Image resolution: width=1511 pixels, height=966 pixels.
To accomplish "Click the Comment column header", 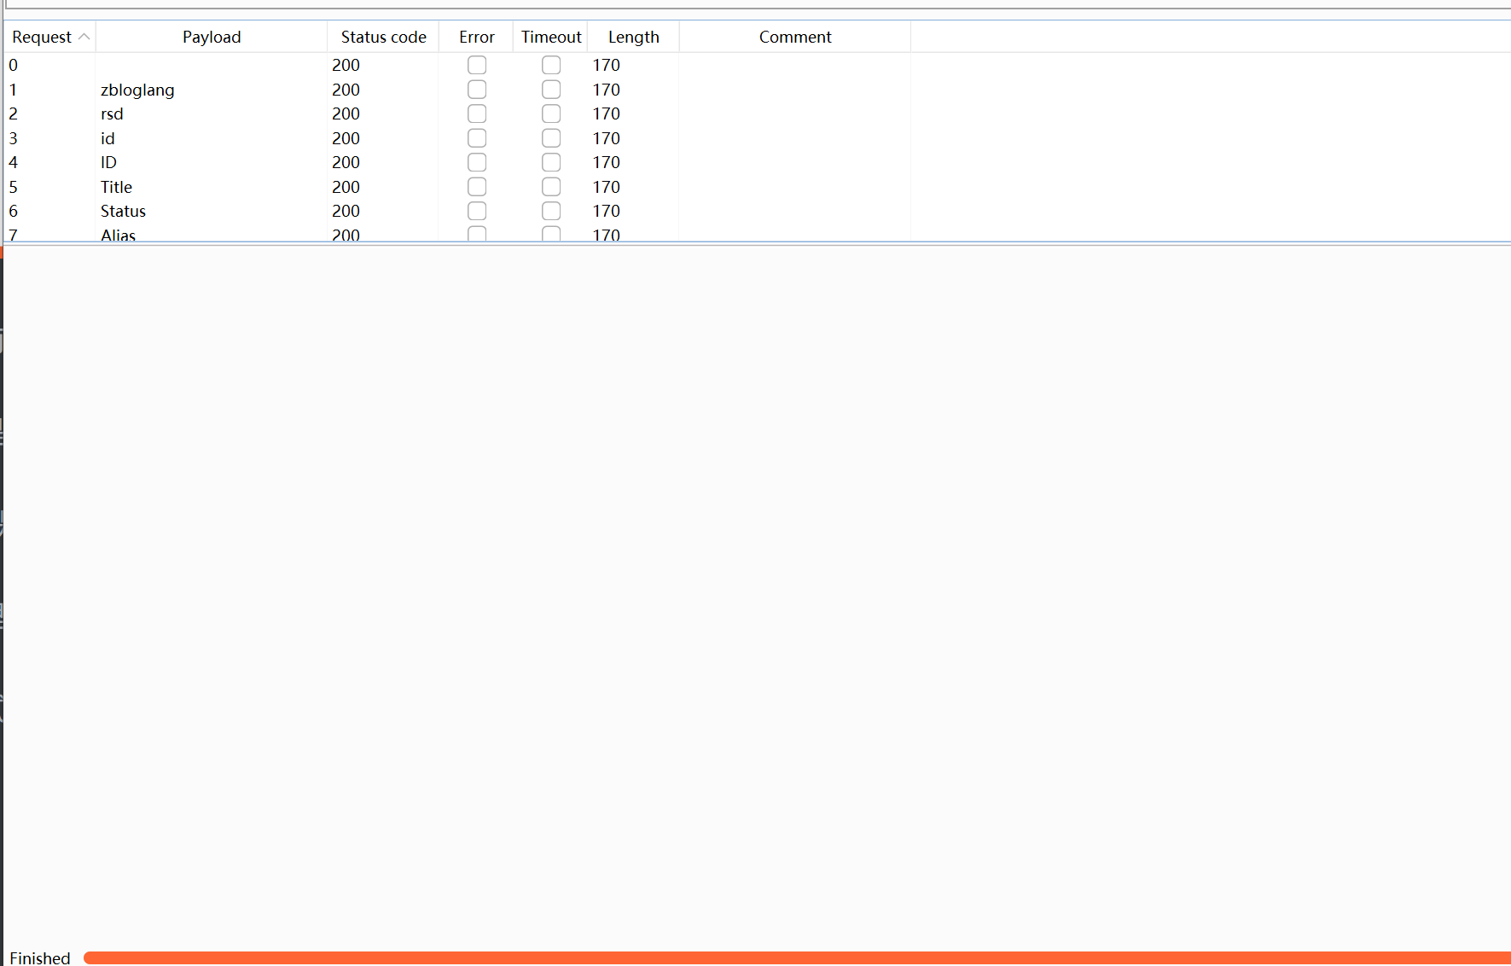I will pos(795,37).
